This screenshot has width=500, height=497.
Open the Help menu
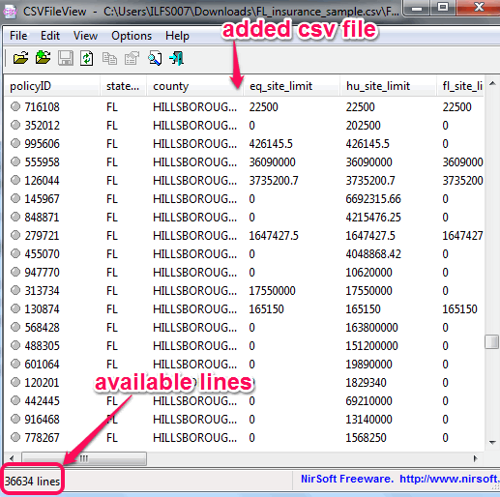[x=177, y=36]
